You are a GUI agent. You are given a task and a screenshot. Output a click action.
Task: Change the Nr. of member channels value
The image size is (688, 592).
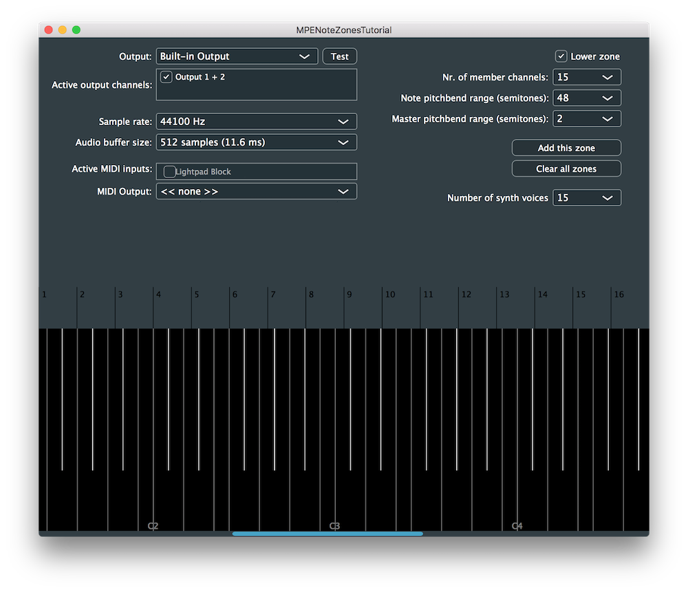click(x=586, y=77)
